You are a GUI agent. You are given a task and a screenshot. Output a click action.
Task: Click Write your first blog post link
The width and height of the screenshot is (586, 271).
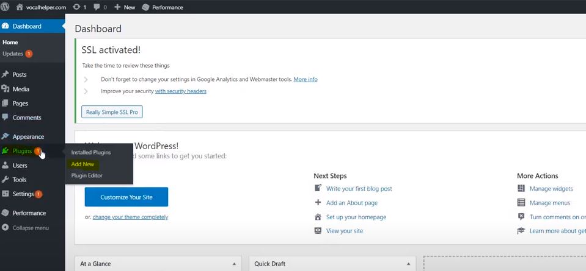coord(359,189)
